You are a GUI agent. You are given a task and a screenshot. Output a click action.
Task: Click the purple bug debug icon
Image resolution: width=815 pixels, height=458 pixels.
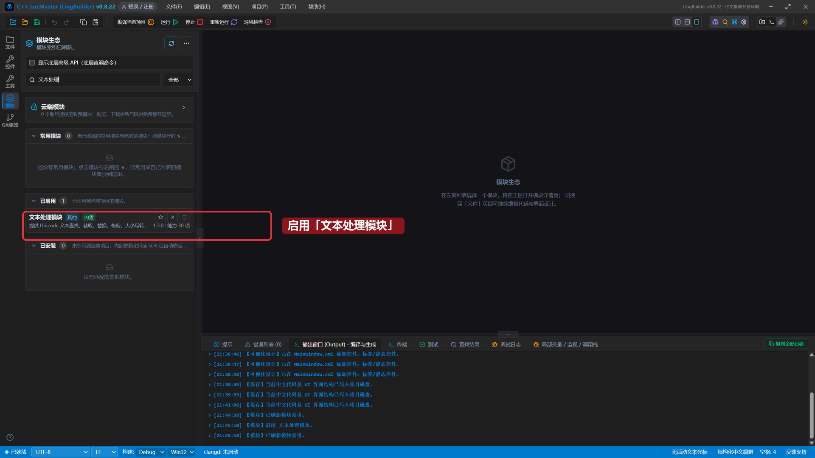click(715, 22)
